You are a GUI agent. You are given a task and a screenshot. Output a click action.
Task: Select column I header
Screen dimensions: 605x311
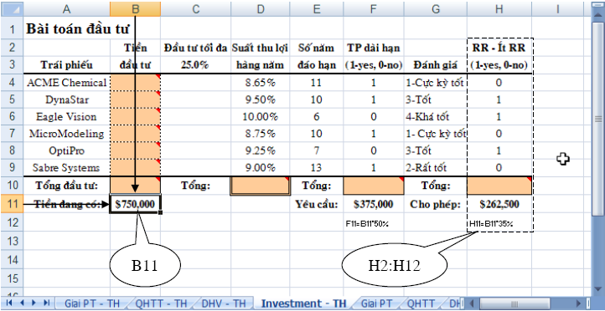(x=558, y=9)
